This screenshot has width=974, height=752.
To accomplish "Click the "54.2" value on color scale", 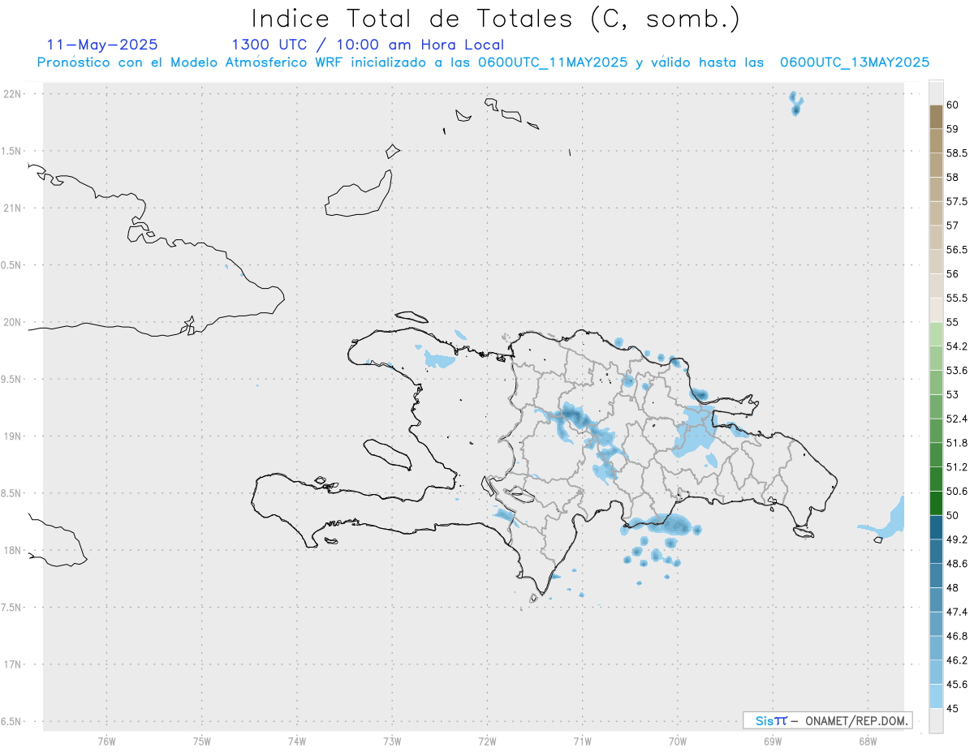I will pyautogui.click(x=956, y=346).
